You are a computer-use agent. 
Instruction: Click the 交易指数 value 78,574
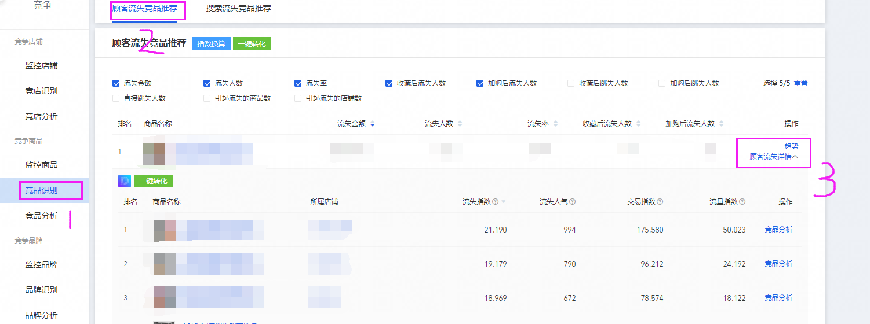[x=651, y=298]
